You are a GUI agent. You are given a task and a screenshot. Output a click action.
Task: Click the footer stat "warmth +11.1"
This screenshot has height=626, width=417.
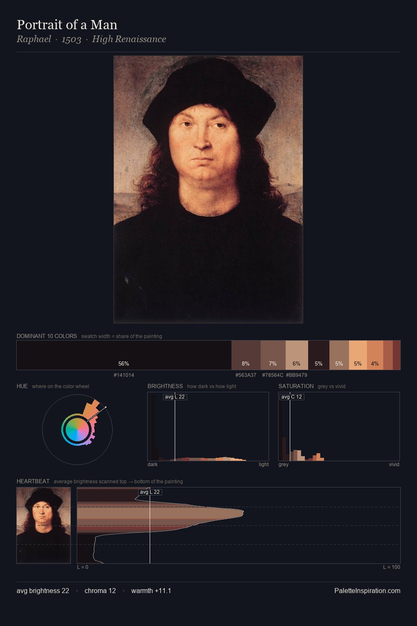pos(151,591)
